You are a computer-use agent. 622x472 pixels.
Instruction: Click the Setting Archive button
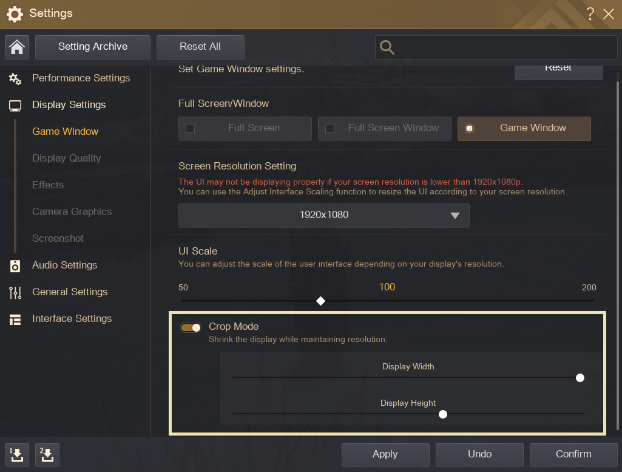[x=93, y=47]
